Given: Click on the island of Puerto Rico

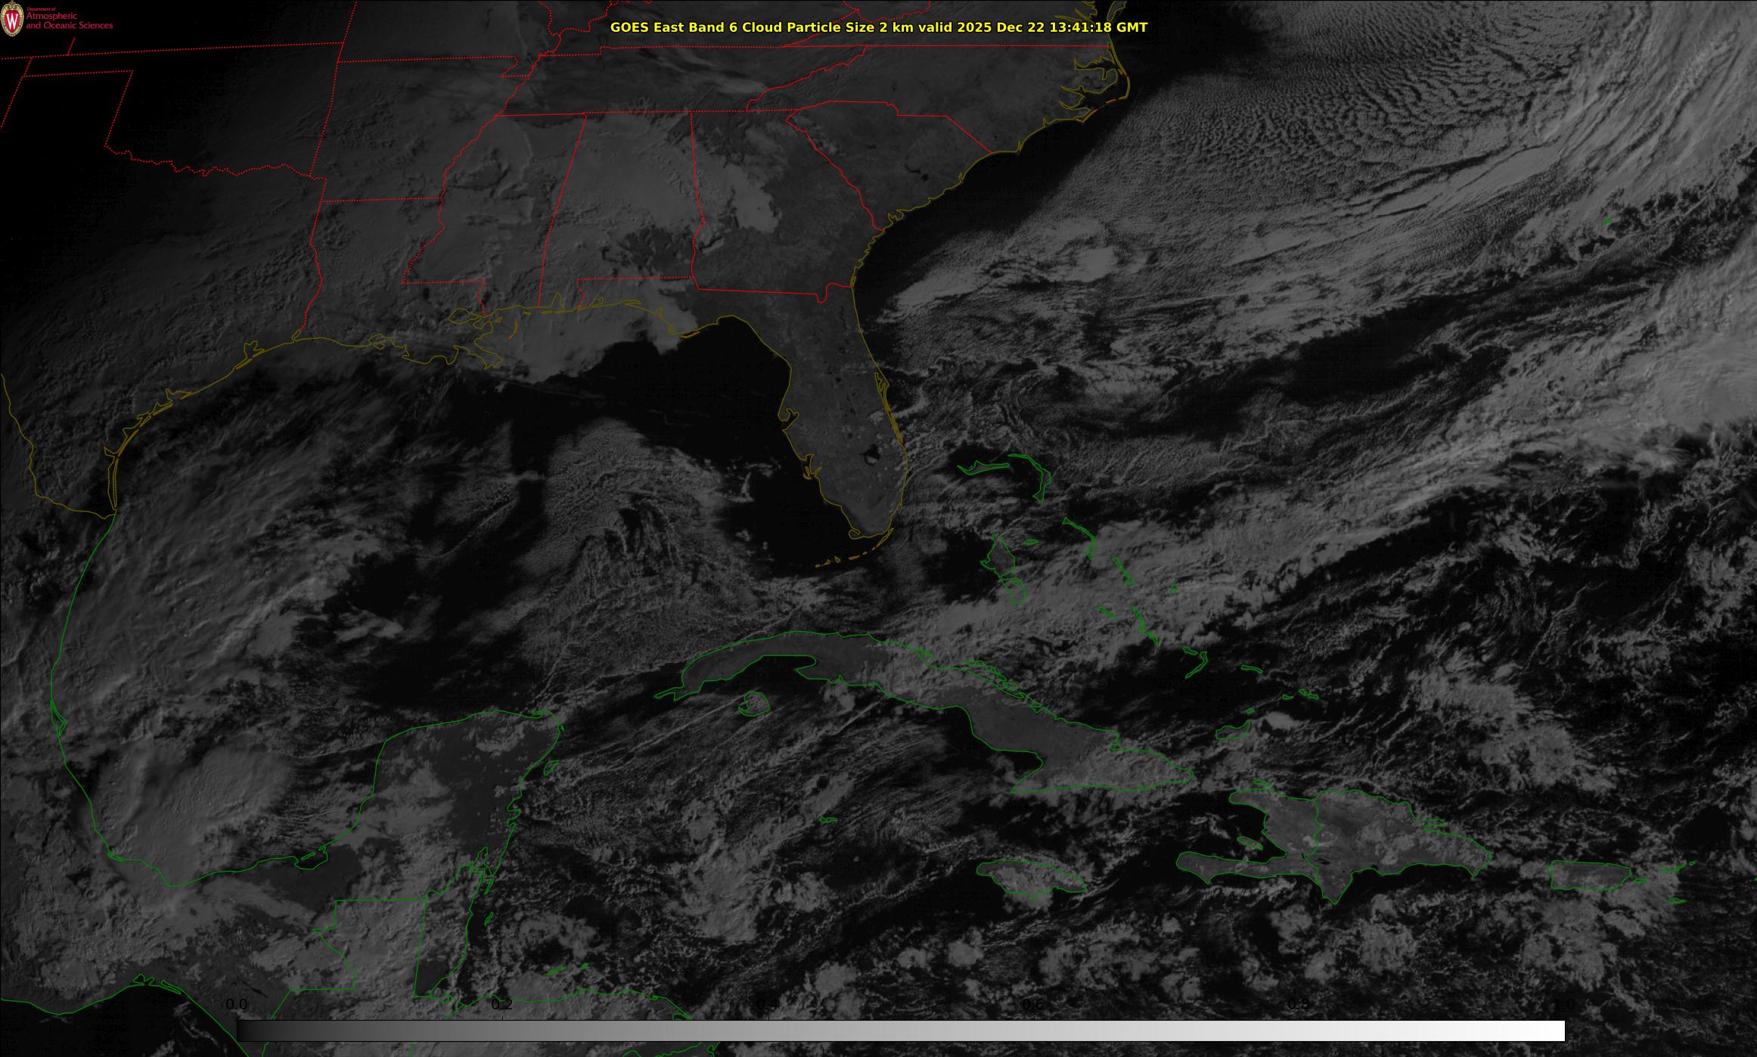Looking at the screenshot, I should coord(1588,875).
